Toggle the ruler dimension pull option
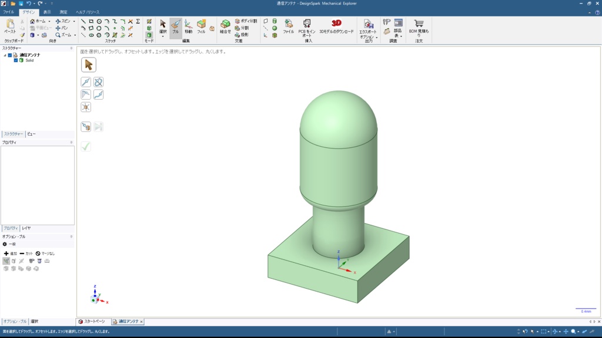 click(x=32, y=261)
